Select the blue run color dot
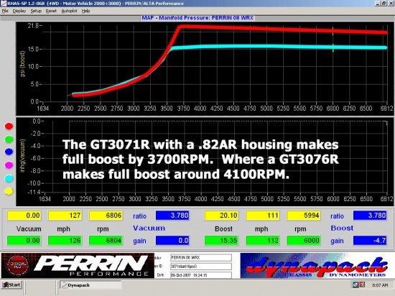 pyautogui.click(x=9, y=152)
